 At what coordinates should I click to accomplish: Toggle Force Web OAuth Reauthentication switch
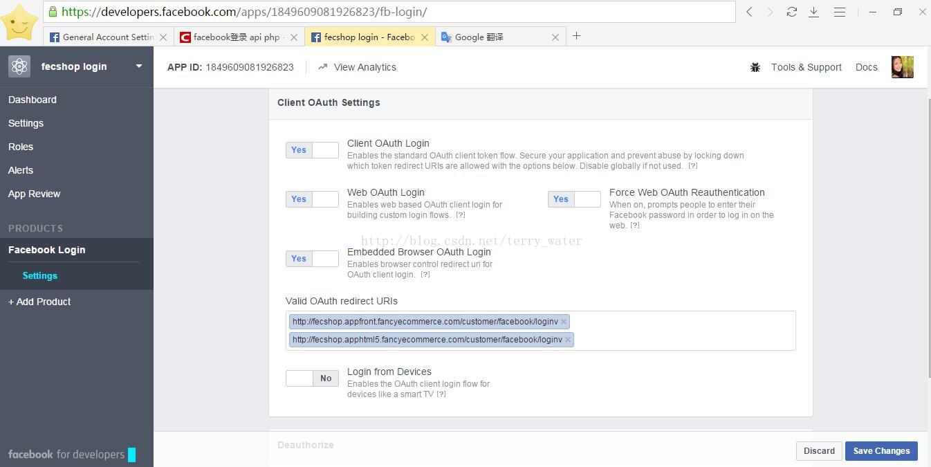point(574,199)
